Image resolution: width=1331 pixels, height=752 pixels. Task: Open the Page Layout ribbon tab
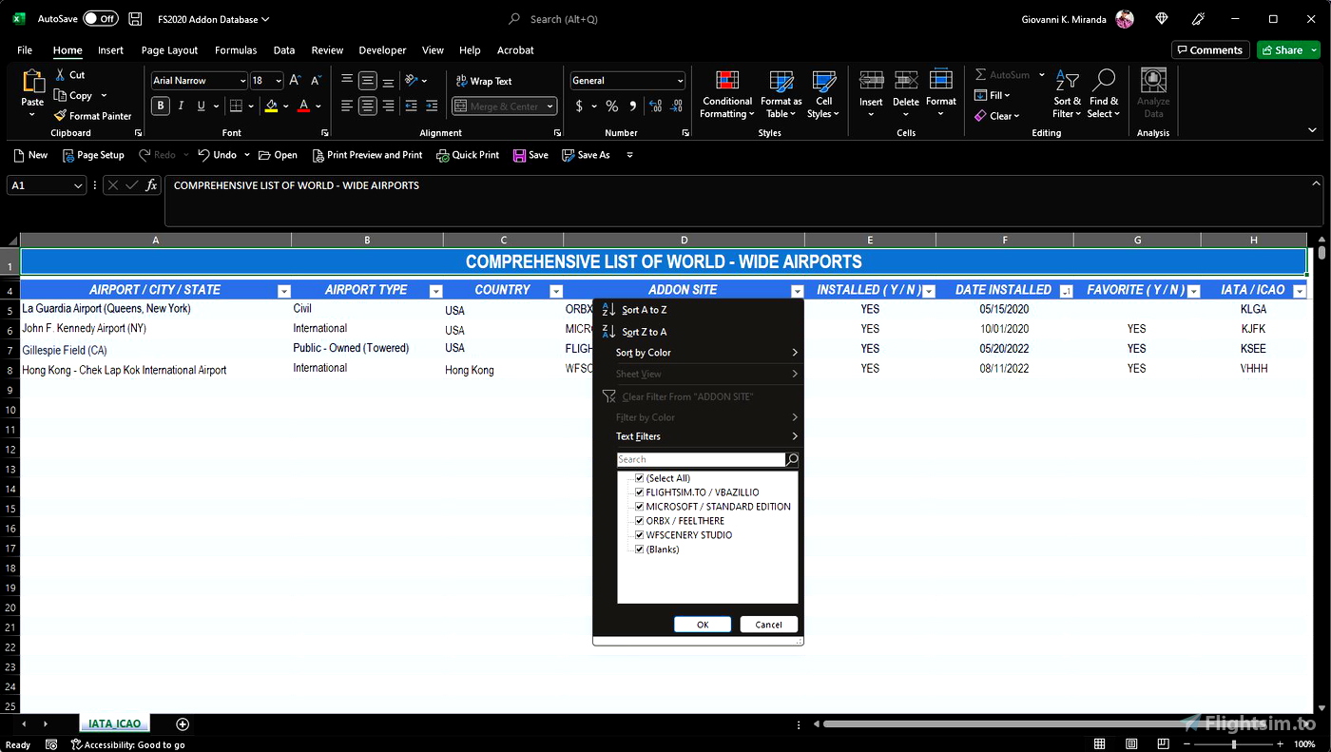169,50
